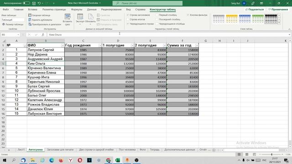The width and height of the screenshot is (292, 164).
Task: Open Opera browser from taskbar
Action: pyautogui.click(x=80, y=160)
